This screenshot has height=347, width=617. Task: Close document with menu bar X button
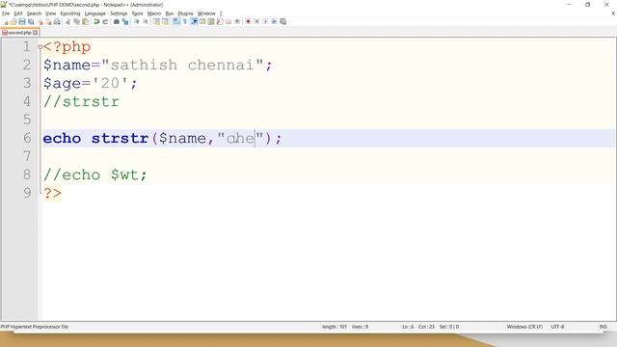click(613, 13)
